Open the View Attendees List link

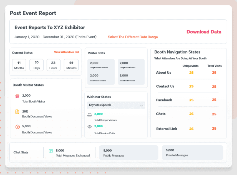[x=67, y=52]
